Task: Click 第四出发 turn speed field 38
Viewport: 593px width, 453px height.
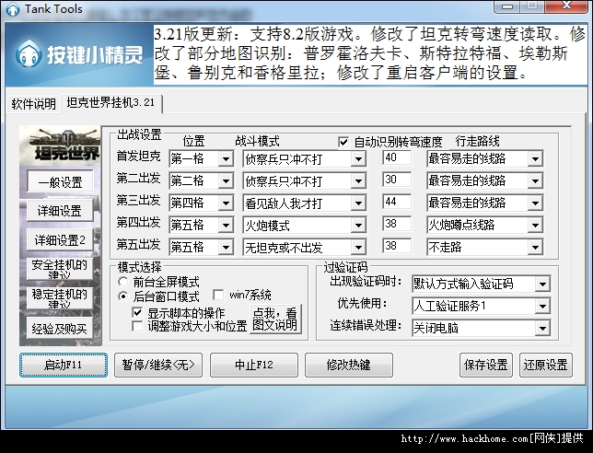Action: pos(397,224)
